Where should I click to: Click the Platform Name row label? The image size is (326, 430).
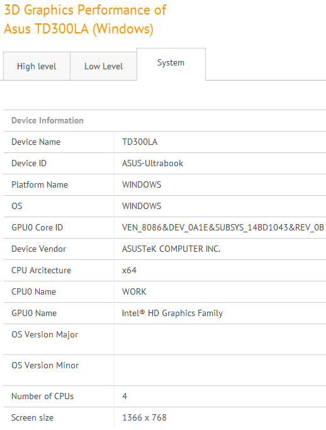point(40,185)
